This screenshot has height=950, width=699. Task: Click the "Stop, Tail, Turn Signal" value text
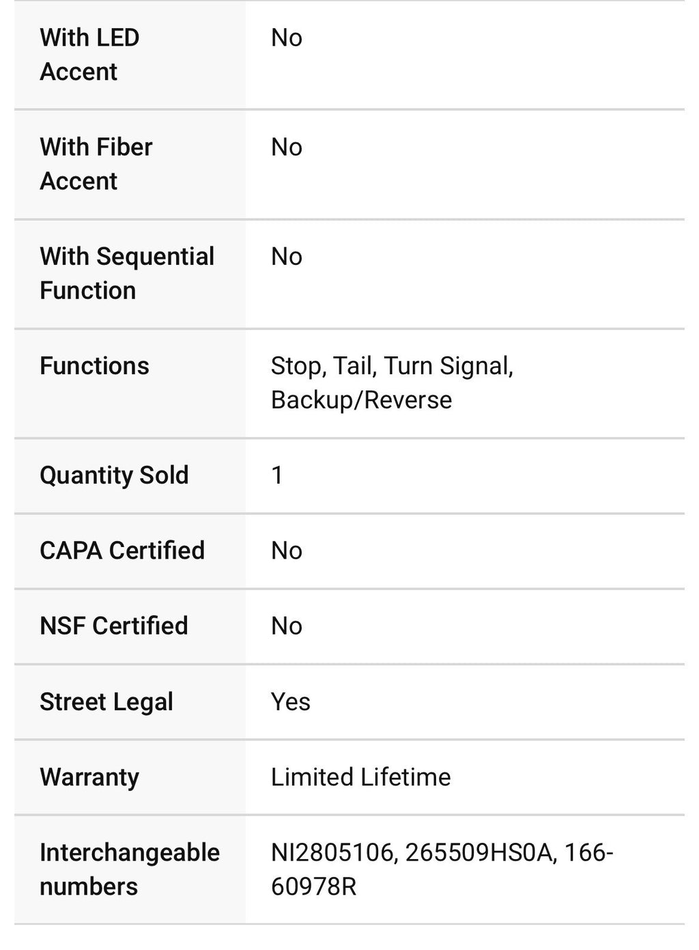tap(392, 366)
